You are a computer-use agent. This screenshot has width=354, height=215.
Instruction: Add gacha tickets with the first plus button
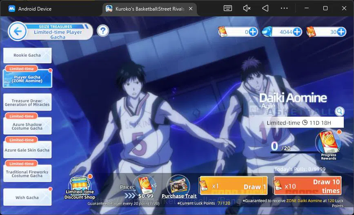click(x=253, y=32)
